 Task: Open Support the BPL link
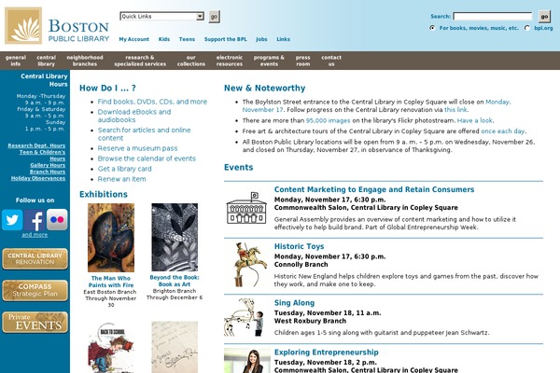(x=225, y=39)
